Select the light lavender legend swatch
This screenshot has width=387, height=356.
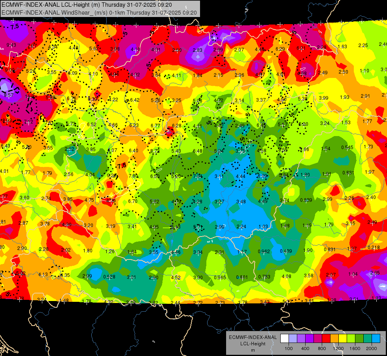(x=293, y=338)
